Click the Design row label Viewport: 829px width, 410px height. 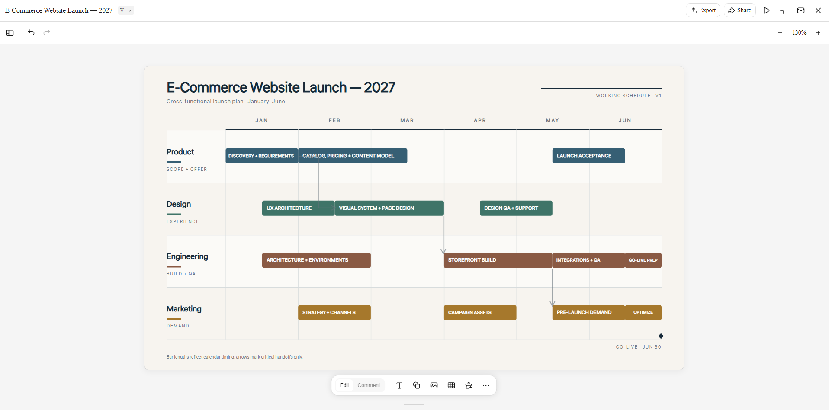click(x=179, y=204)
